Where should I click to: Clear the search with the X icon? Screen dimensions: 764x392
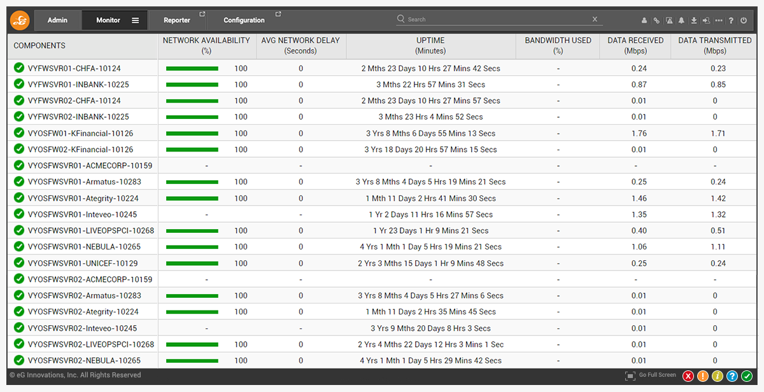click(595, 19)
